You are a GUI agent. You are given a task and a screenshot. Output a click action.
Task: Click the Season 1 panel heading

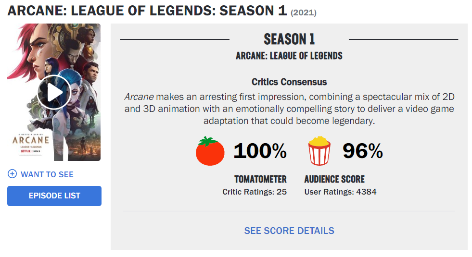click(x=289, y=39)
